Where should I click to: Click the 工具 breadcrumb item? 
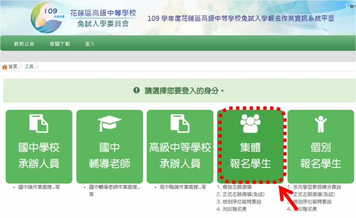coord(29,67)
